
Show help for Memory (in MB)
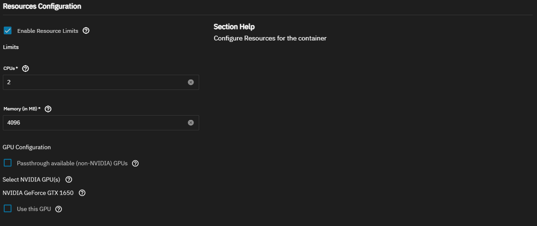pos(48,109)
